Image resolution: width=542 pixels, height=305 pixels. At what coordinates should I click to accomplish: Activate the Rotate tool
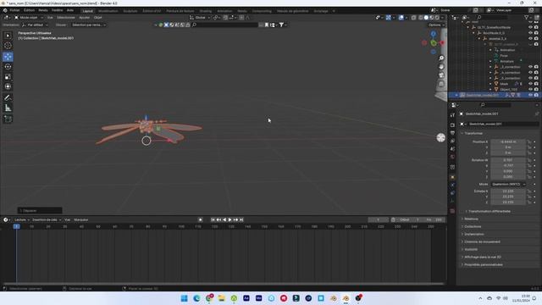[8, 66]
